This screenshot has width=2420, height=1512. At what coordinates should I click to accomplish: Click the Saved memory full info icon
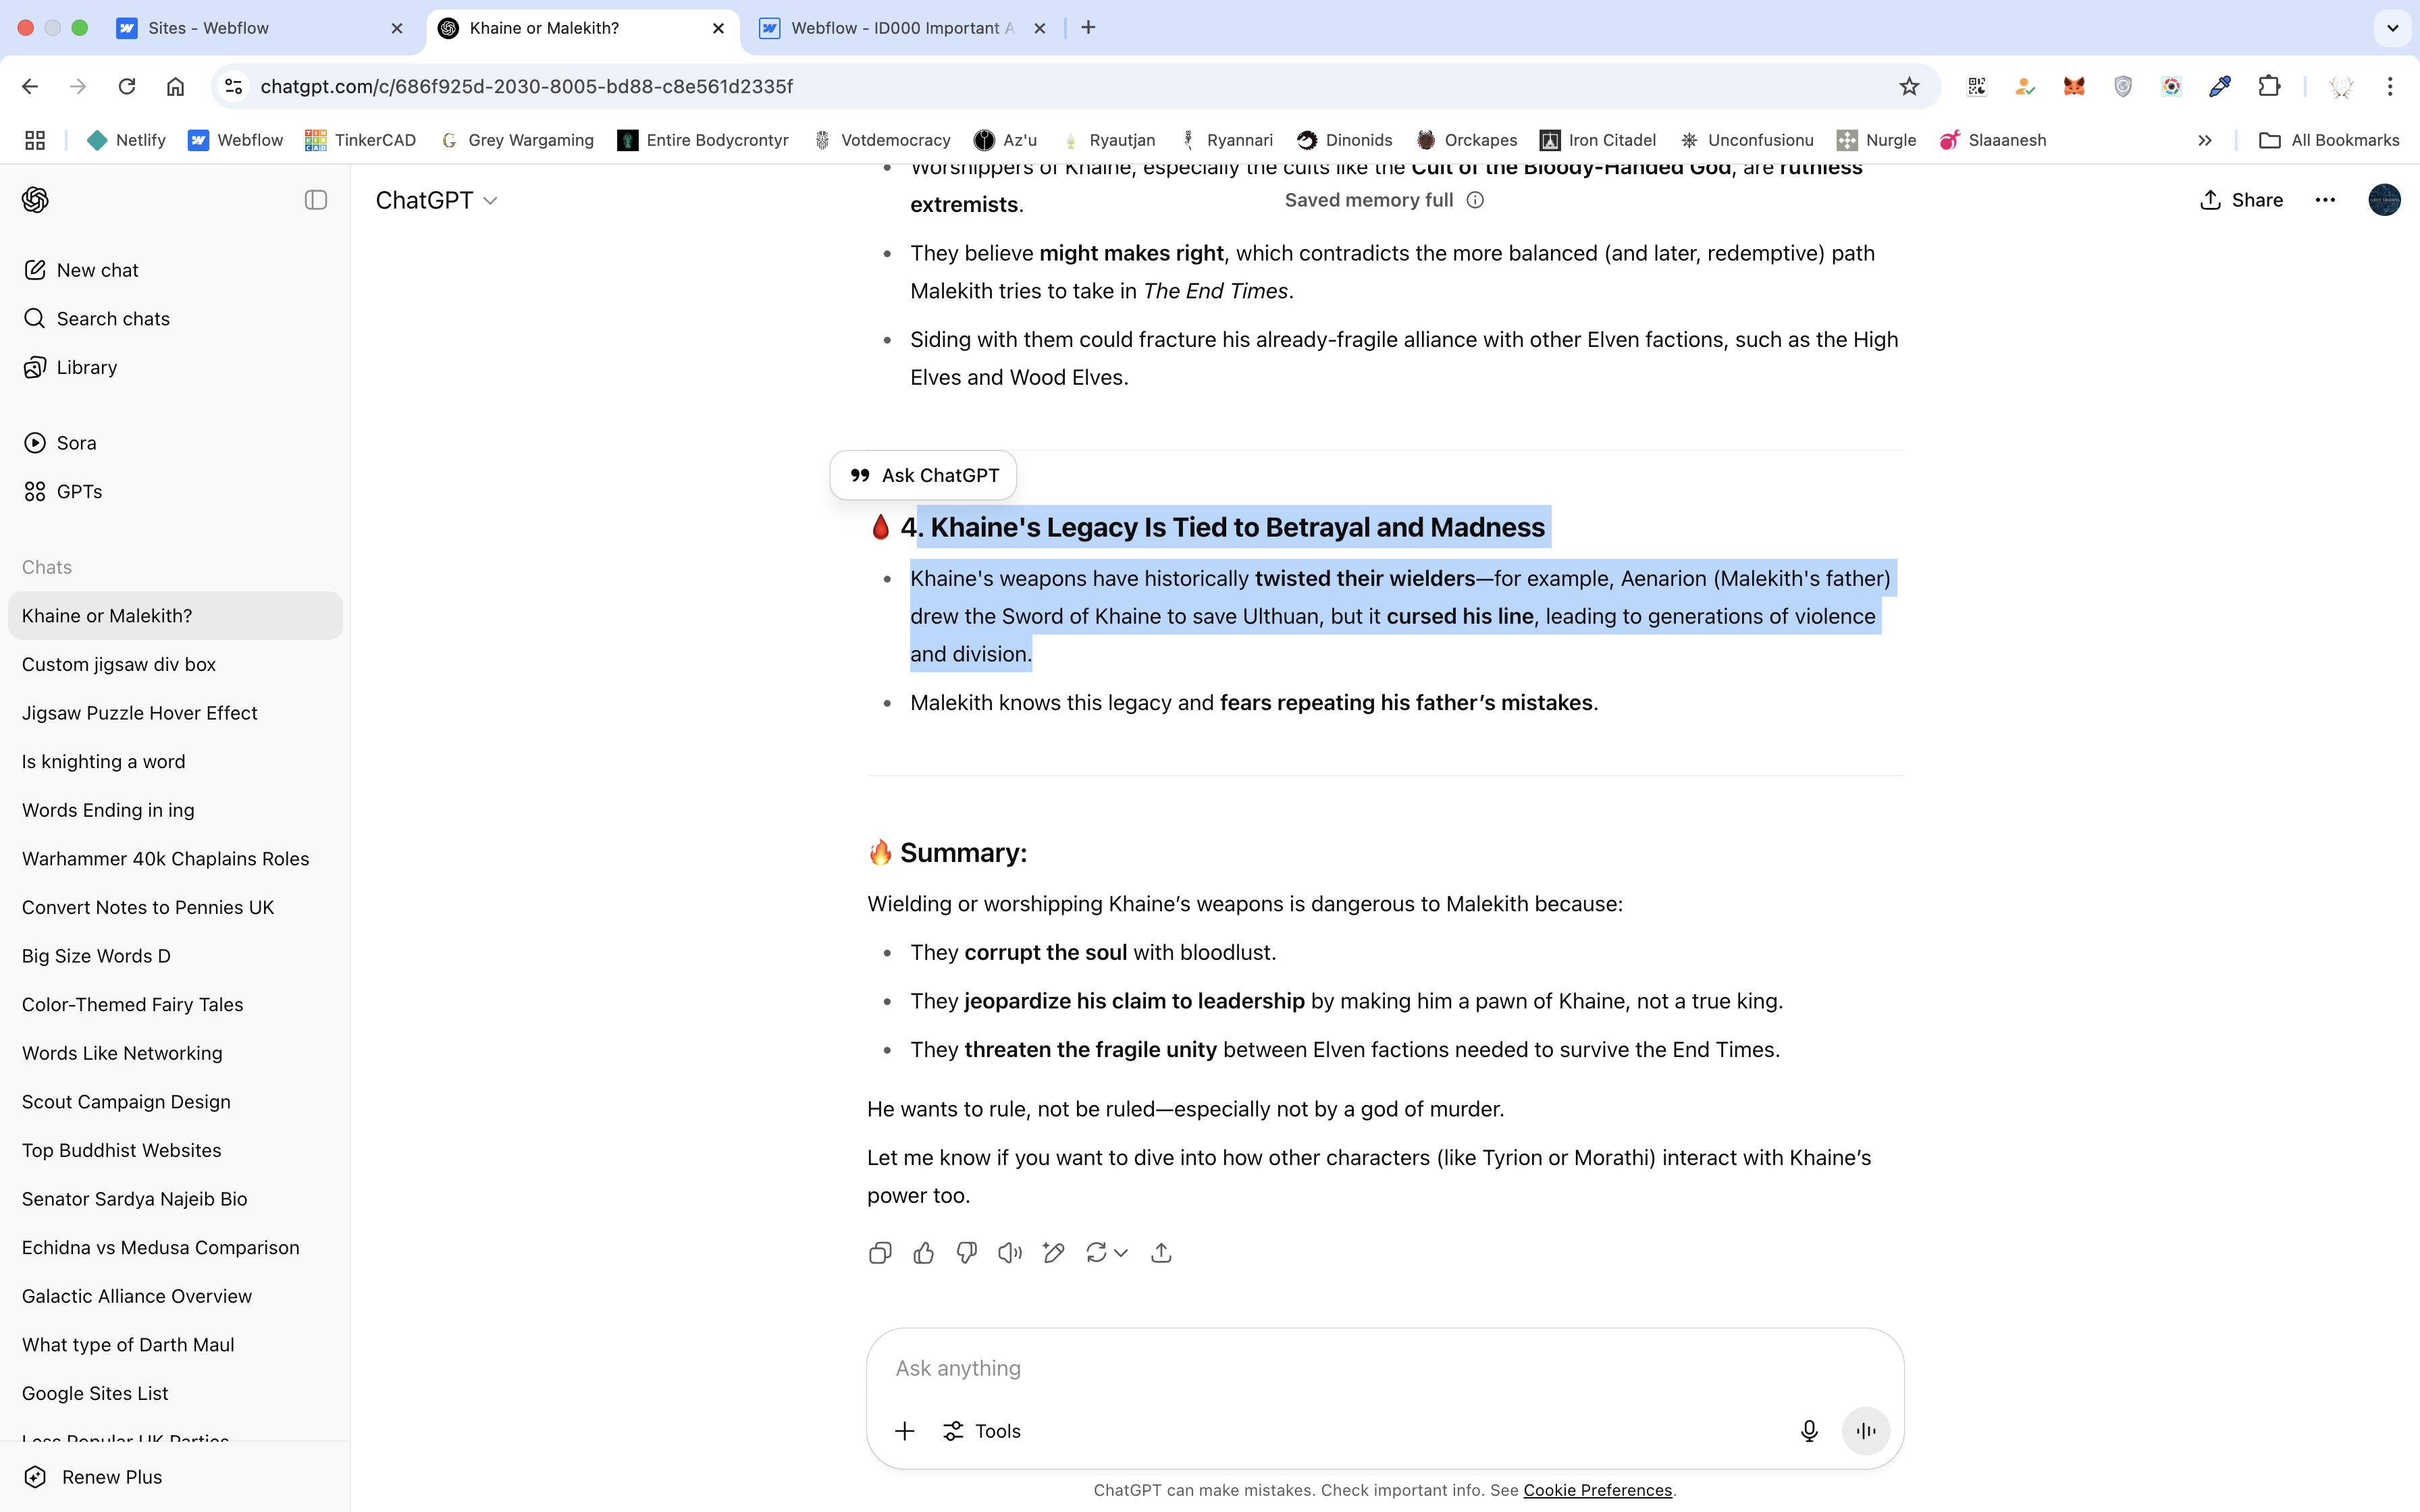pyautogui.click(x=1475, y=200)
